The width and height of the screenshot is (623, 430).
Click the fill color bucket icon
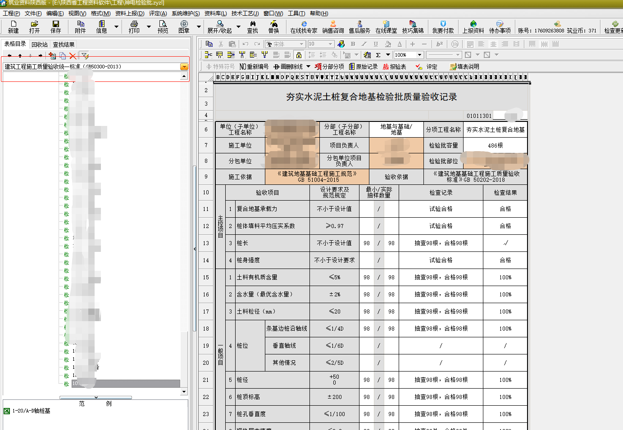tap(388, 44)
